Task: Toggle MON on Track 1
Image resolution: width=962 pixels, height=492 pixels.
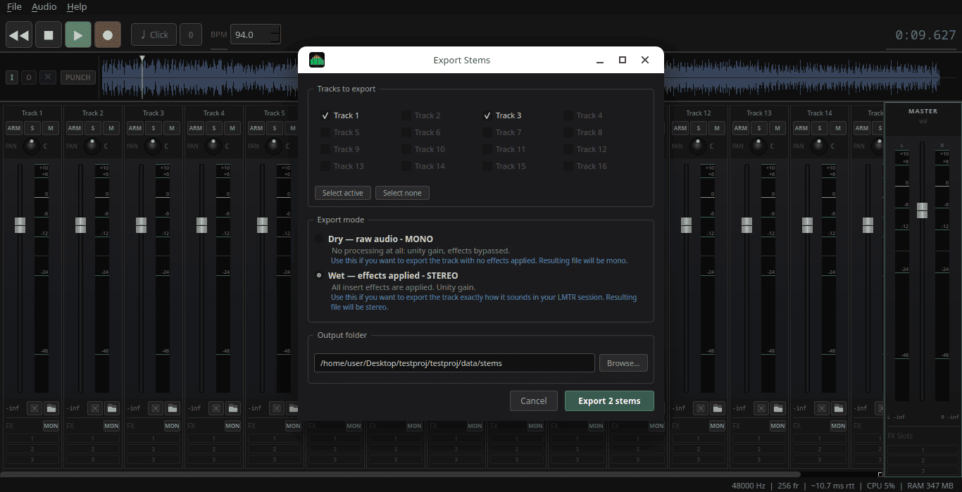Action: pos(51,426)
